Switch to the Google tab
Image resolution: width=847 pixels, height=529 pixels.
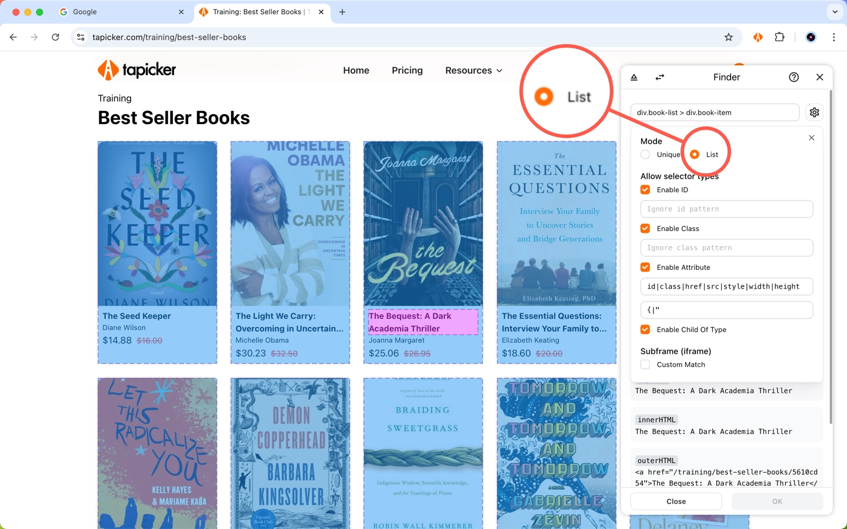click(x=122, y=12)
